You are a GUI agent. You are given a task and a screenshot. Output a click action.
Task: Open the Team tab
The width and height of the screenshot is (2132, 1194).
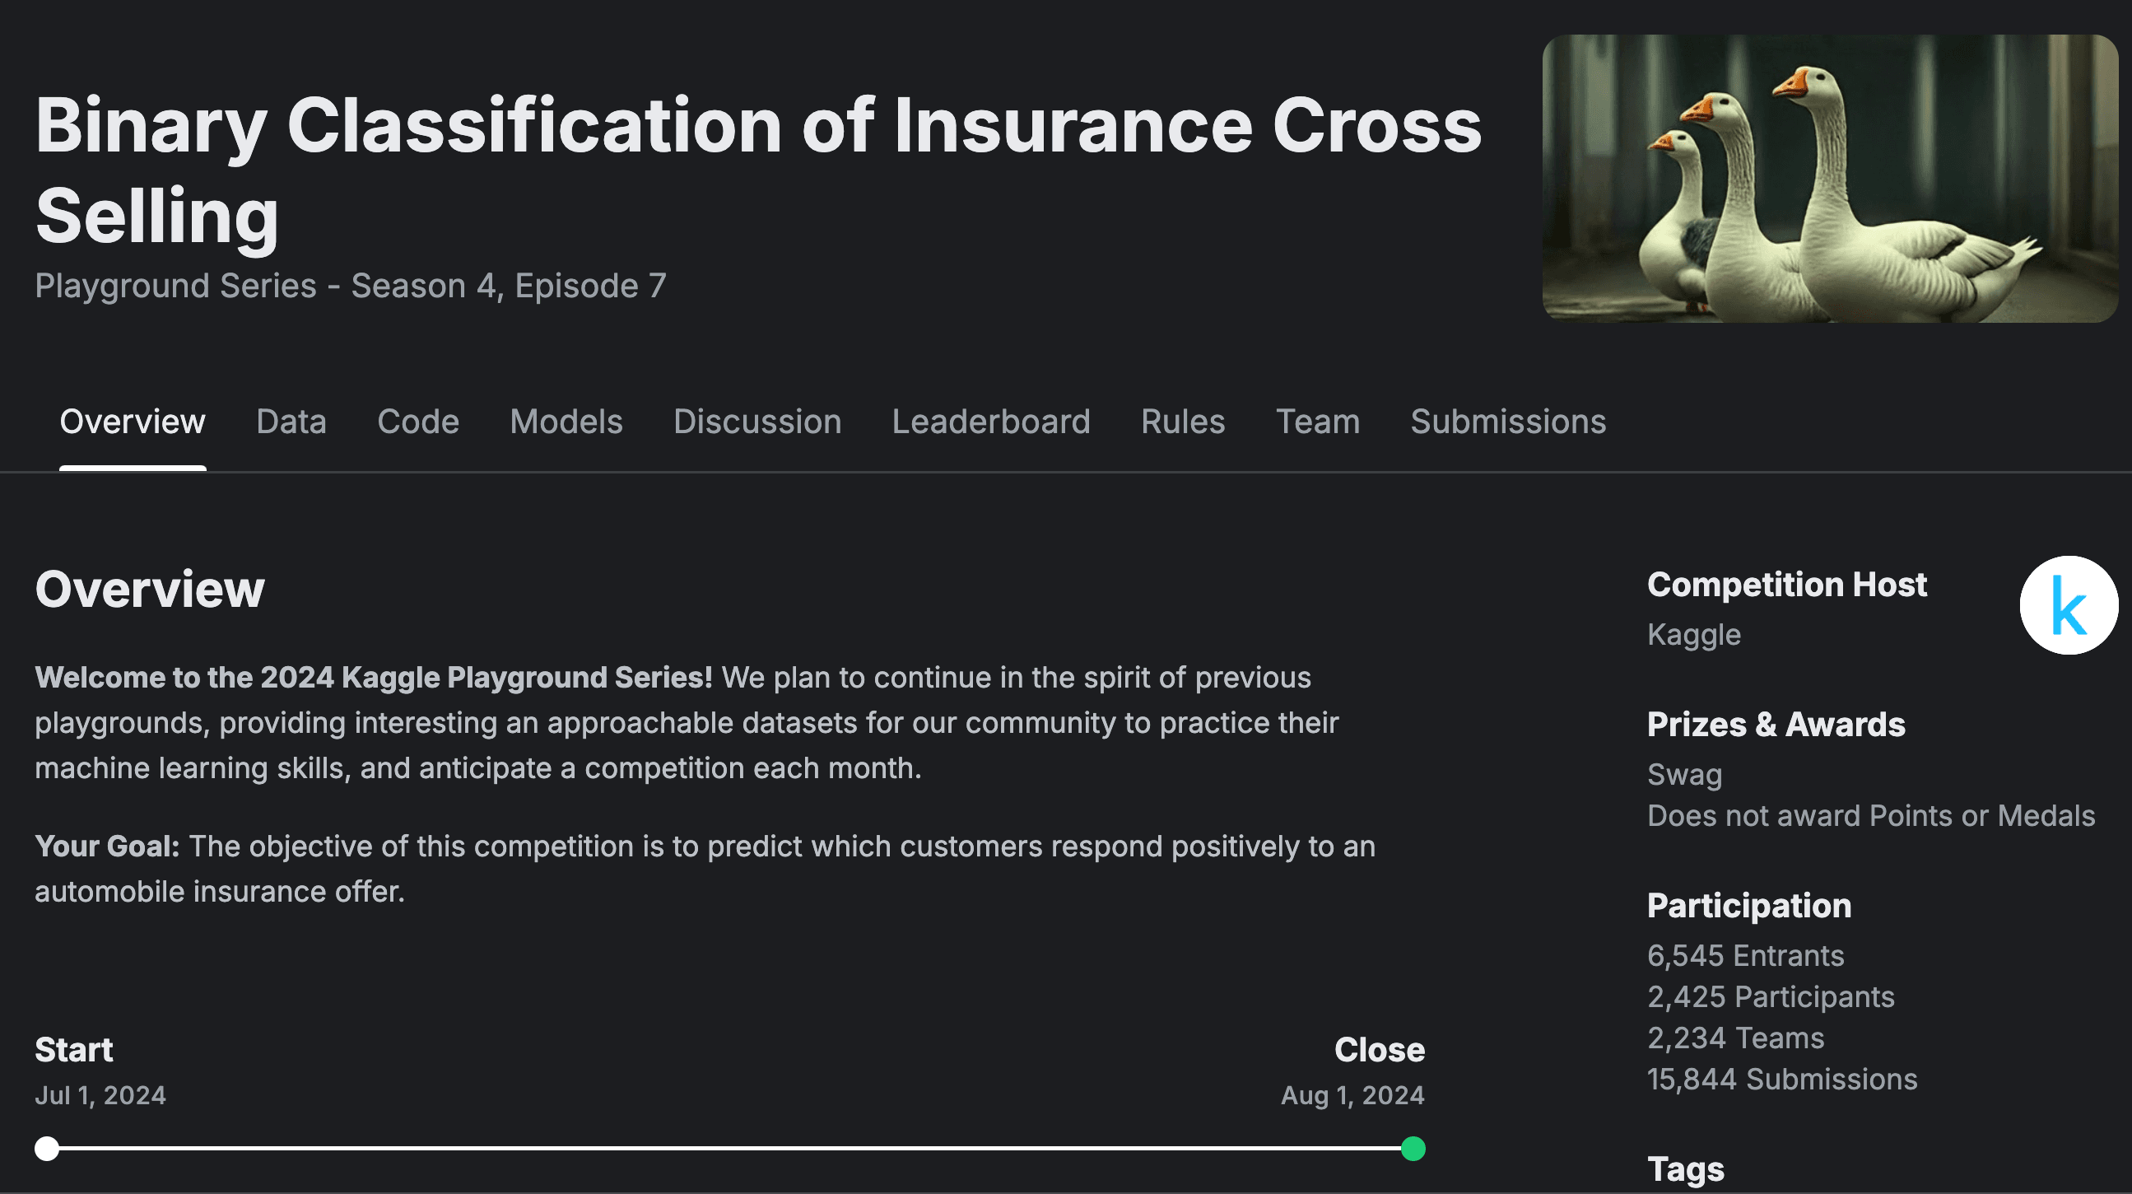point(1318,422)
